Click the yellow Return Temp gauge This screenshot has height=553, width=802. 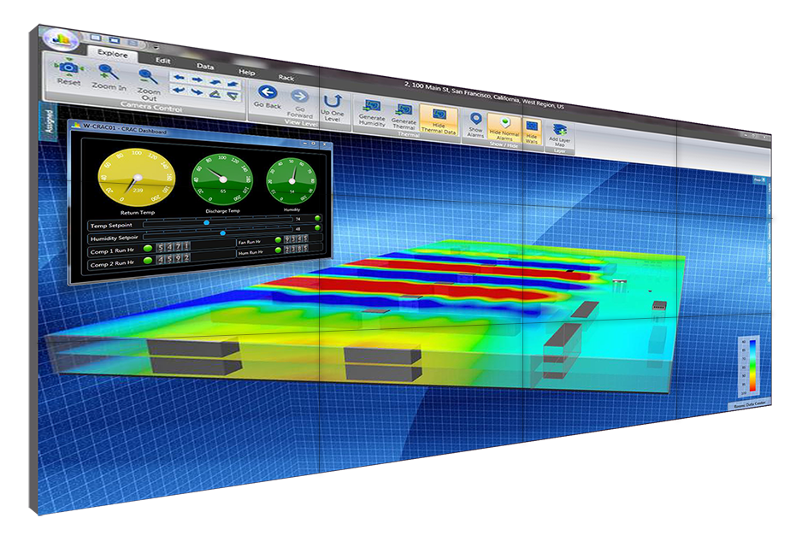pyautogui.click(x=137, y=177)
